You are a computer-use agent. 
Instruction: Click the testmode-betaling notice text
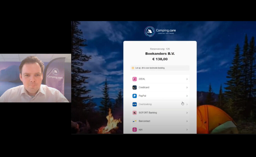coord(150,68)
